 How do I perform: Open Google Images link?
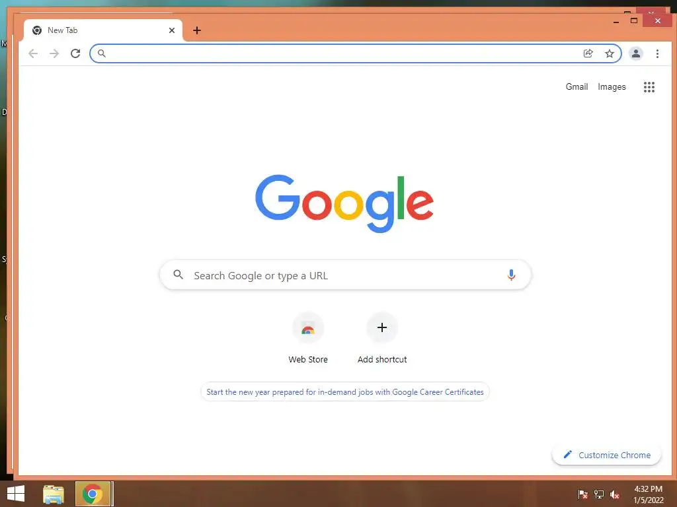612,86
